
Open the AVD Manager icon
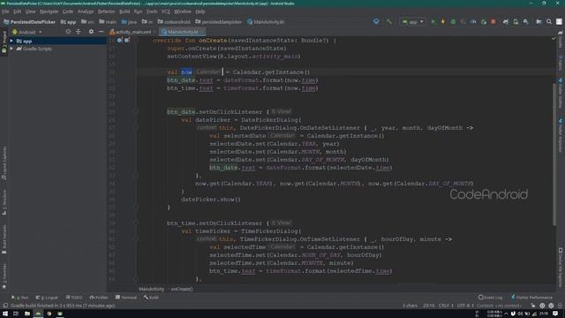coord(516,22)
